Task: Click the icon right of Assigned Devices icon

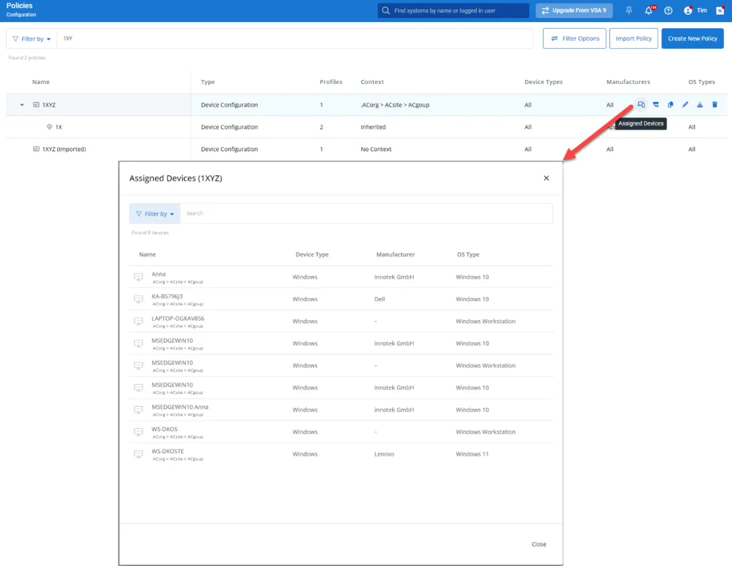Action: (x=656, y=105)
